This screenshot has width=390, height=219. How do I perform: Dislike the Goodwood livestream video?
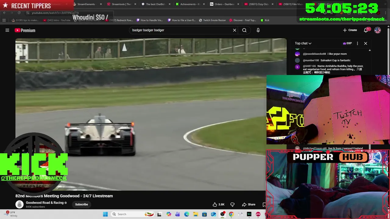(x=232, y=204)
